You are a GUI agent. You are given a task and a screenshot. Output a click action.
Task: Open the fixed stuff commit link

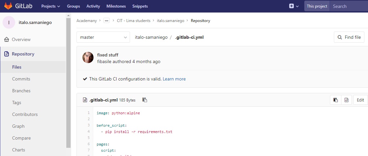108,55
